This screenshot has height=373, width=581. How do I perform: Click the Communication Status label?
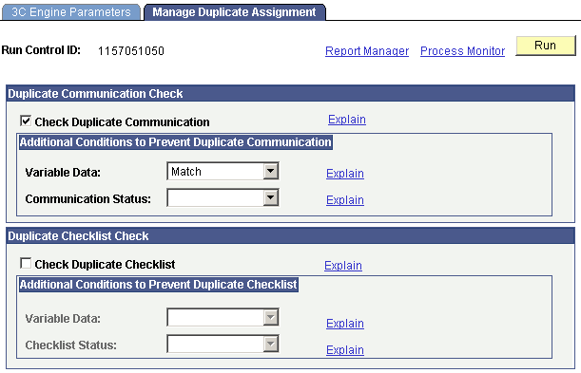pyautogui.click(x=88, y=199)
